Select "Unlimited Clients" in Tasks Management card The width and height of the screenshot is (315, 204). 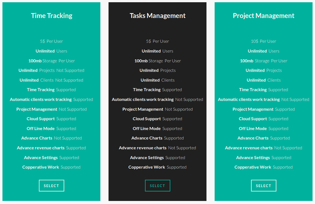click(157, 80)
